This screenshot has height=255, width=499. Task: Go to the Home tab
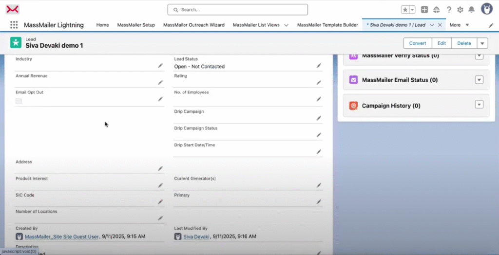[x=102, y=25]
